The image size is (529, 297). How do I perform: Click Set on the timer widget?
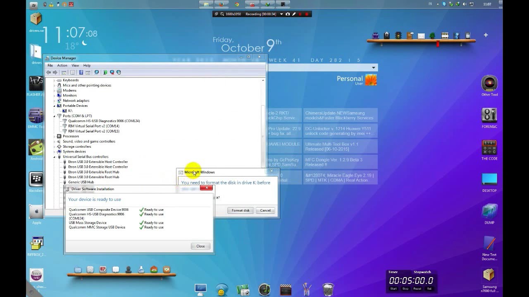(429, 288)
